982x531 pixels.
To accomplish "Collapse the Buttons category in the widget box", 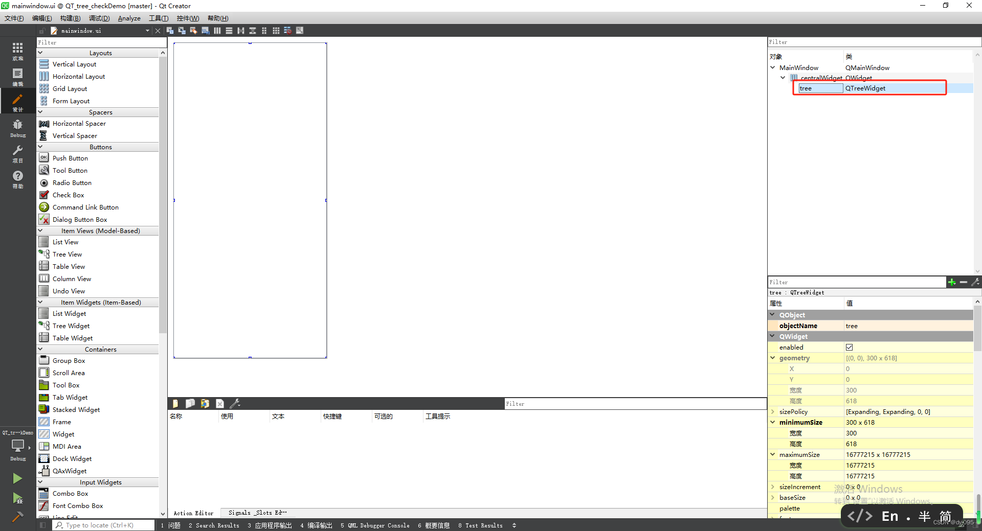I will pos(40,147).
